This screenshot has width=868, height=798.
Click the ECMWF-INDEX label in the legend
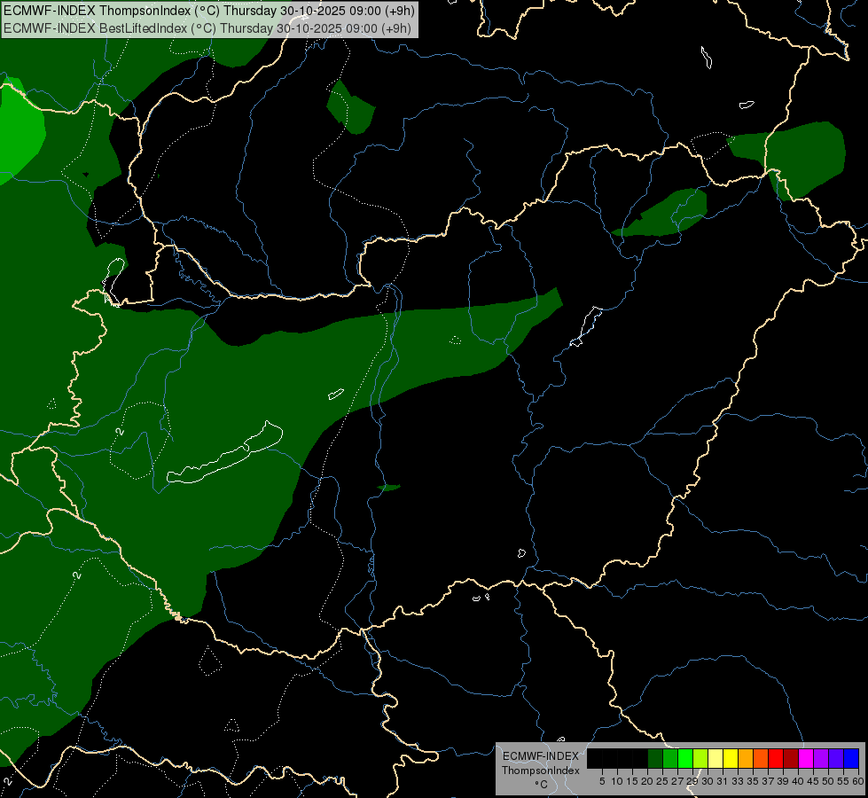coord(541,756)
